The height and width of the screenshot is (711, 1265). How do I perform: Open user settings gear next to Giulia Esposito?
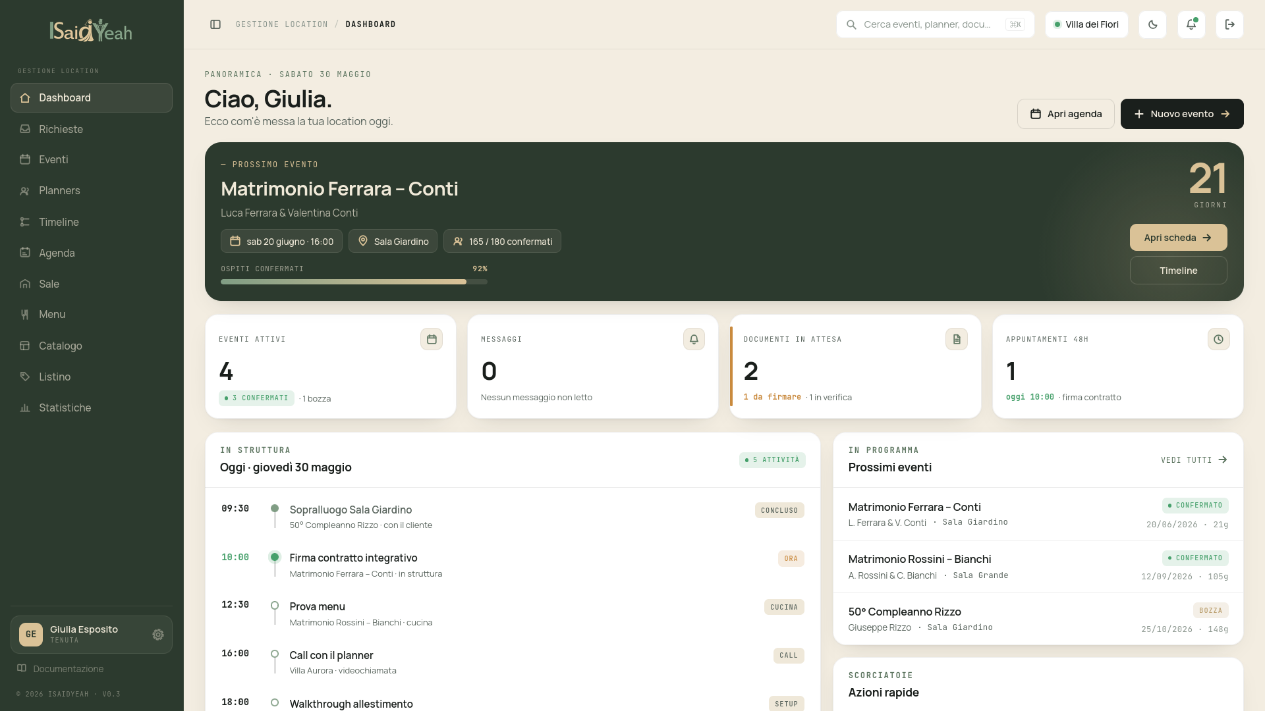click(x=158, y=635)
